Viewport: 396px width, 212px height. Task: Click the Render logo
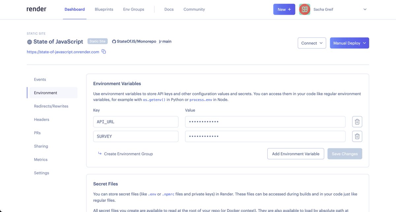click(x=36, y=9)
